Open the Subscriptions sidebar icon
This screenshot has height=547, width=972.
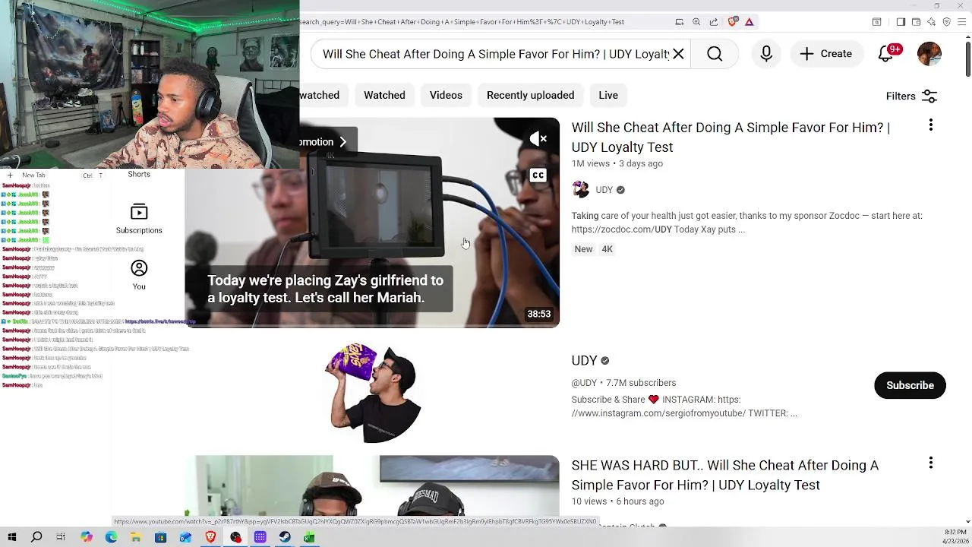tap(139, 218)
